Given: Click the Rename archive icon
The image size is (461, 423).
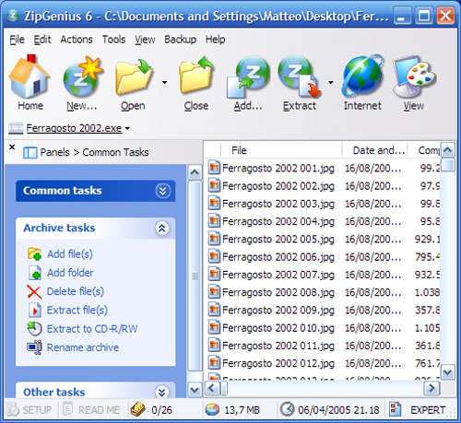Looking at the screenshot, I should pos(34,347).
